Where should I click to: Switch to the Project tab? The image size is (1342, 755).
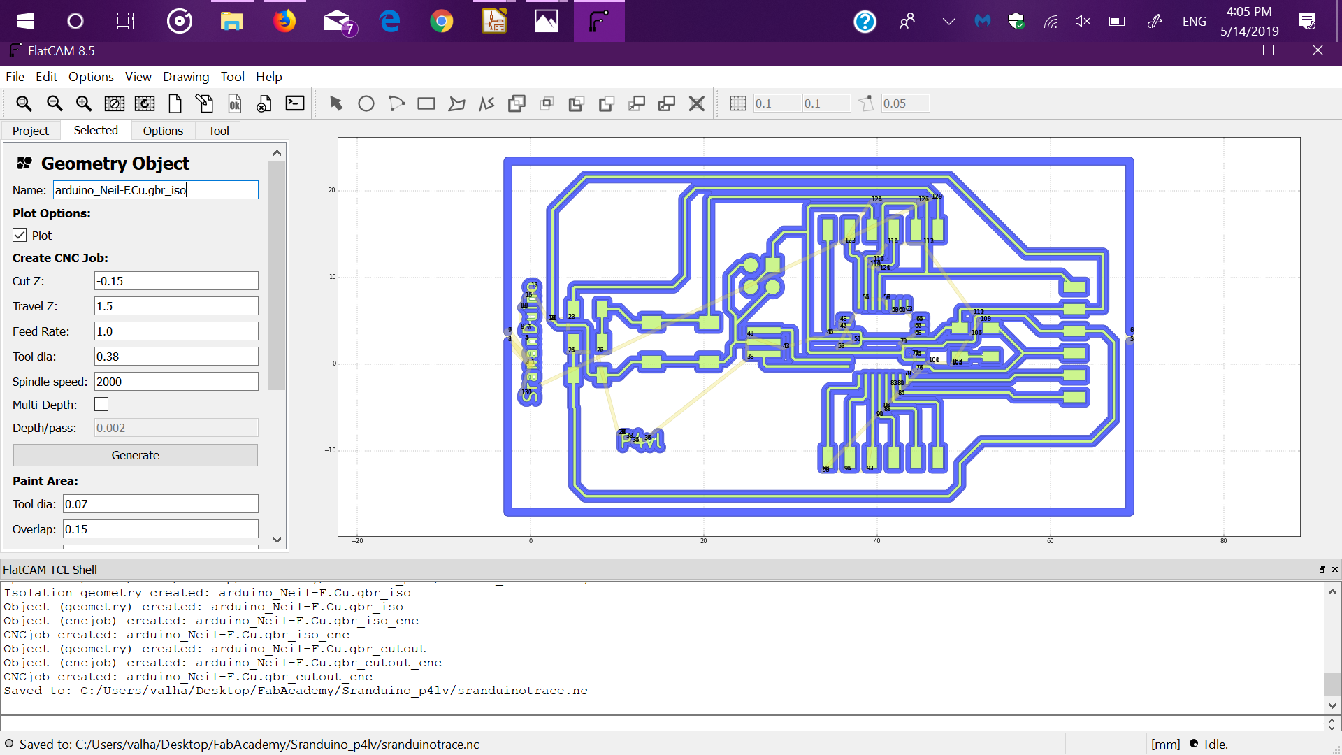click(31, 131)
